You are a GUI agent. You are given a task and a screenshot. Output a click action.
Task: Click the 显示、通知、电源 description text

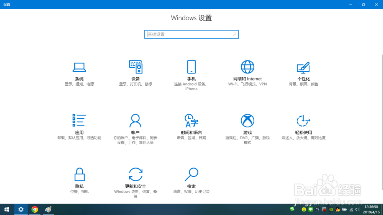pos(79,84)
